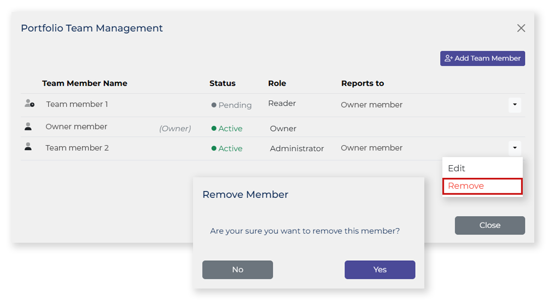Click the Team member 2 name
Screen dimensions: 549x306
[x=77, y=148]
